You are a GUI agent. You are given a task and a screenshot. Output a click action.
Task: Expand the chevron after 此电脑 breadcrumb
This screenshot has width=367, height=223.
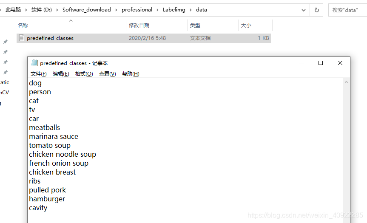(x=26, y=10)
